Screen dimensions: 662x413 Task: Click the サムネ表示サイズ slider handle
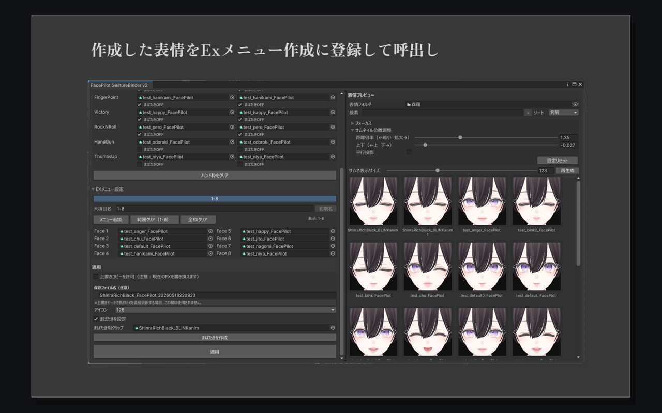438,170
